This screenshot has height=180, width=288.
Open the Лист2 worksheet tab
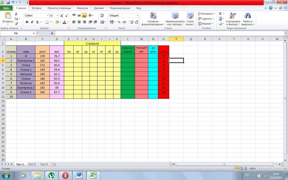tap(32, 164)
